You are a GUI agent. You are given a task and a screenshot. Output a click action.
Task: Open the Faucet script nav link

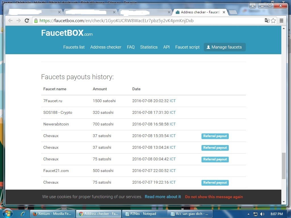(x=188, y=47)
